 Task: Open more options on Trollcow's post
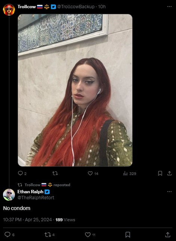coord(169,7)
